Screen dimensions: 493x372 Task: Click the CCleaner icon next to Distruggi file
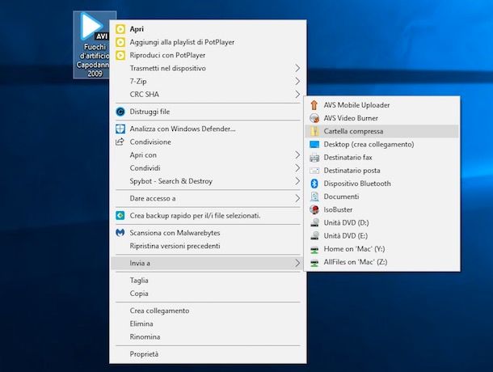pos(120,112)
